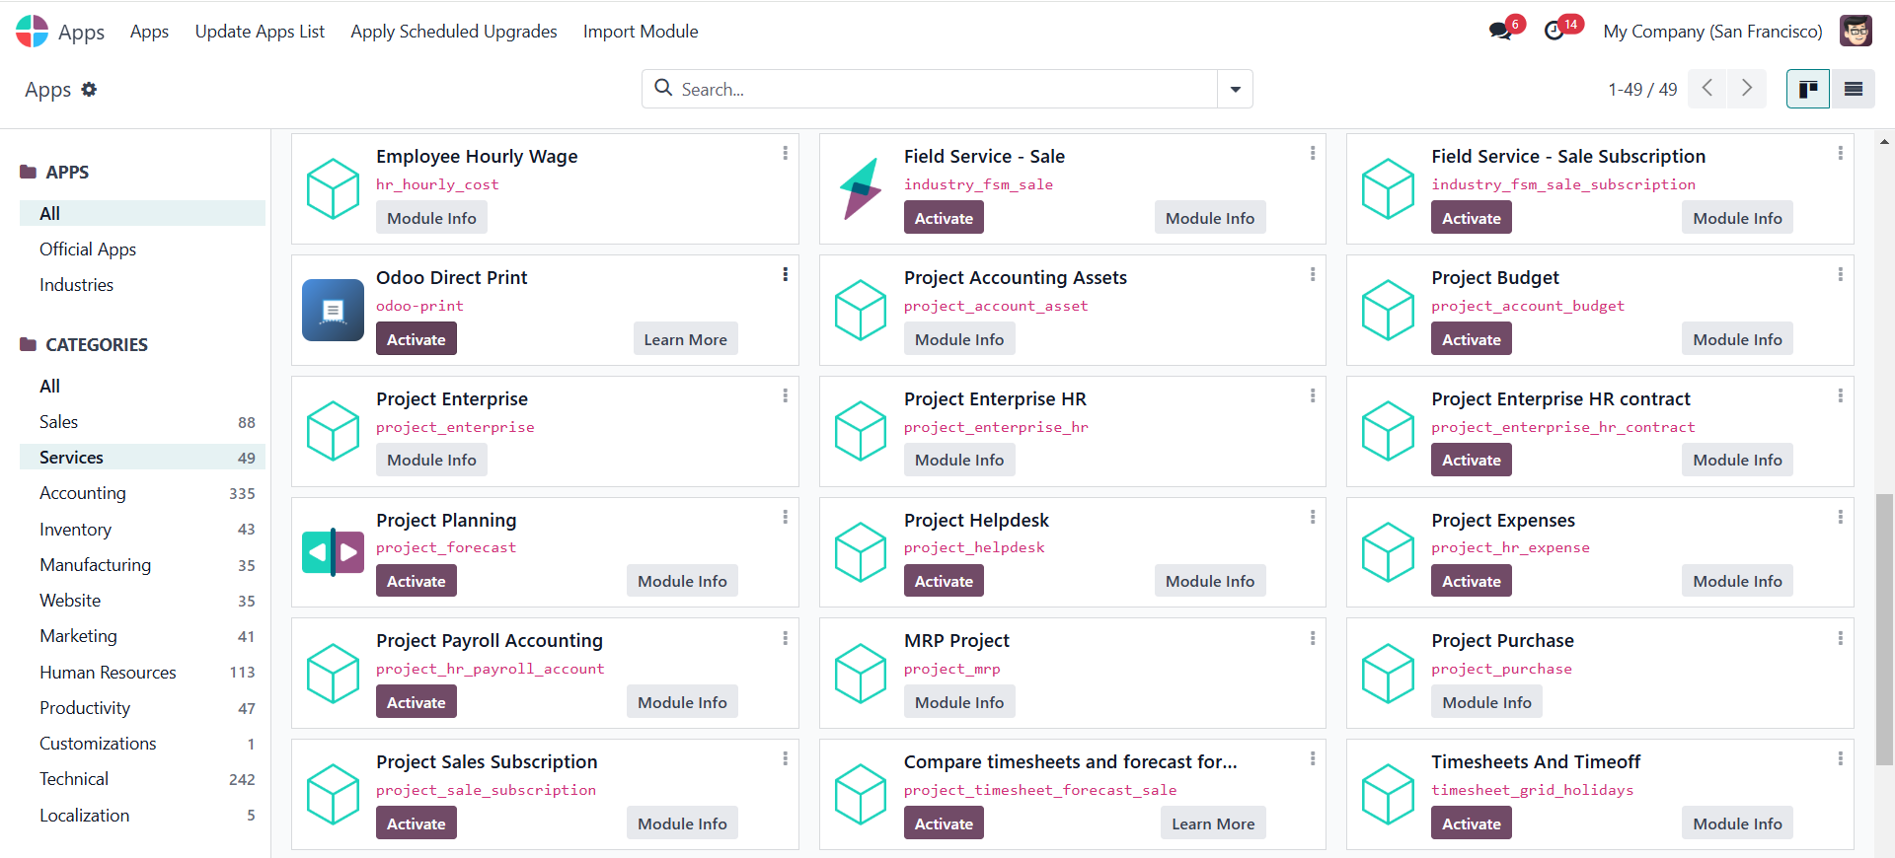Open kebab menu on Project Budget card
1895x858 pixels.
point(1840,275)
